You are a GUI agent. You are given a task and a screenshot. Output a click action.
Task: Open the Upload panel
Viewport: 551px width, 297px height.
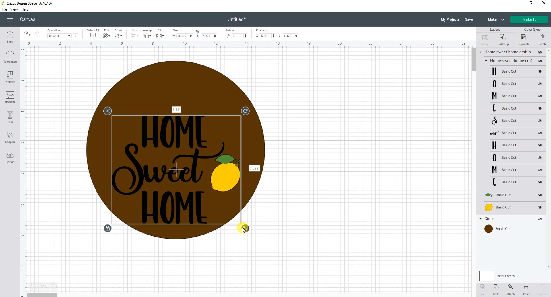pyautogui.click(x=10, y=157)
